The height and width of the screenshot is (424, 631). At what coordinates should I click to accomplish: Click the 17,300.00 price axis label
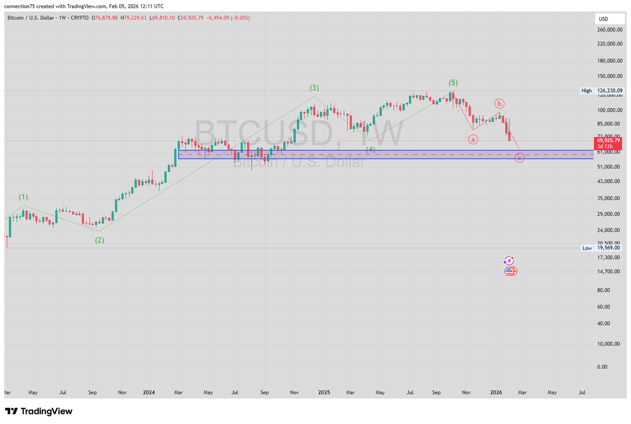point(609,257)
